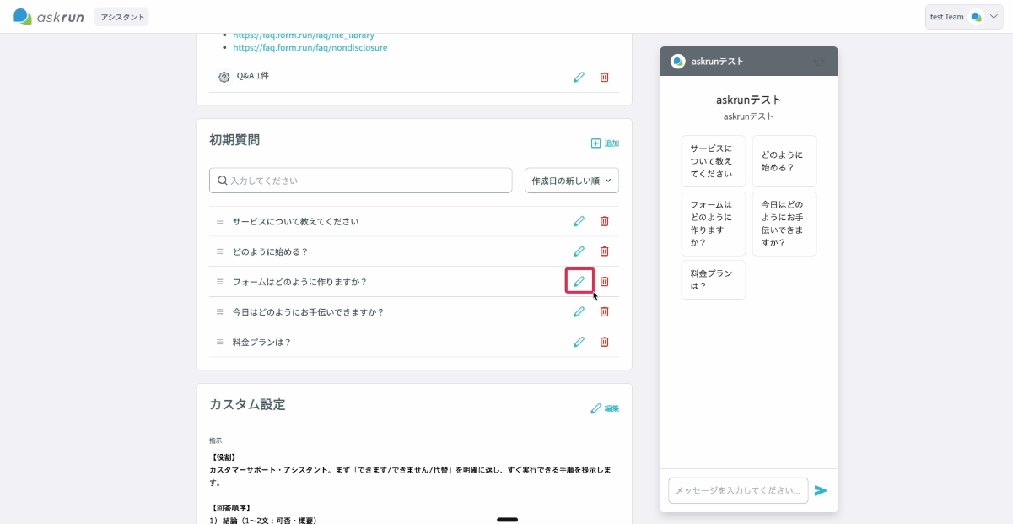Viewport: 1013px width, 524px height.
Task: Edit the Q&A 1件 entry
Action: [579, 77]
